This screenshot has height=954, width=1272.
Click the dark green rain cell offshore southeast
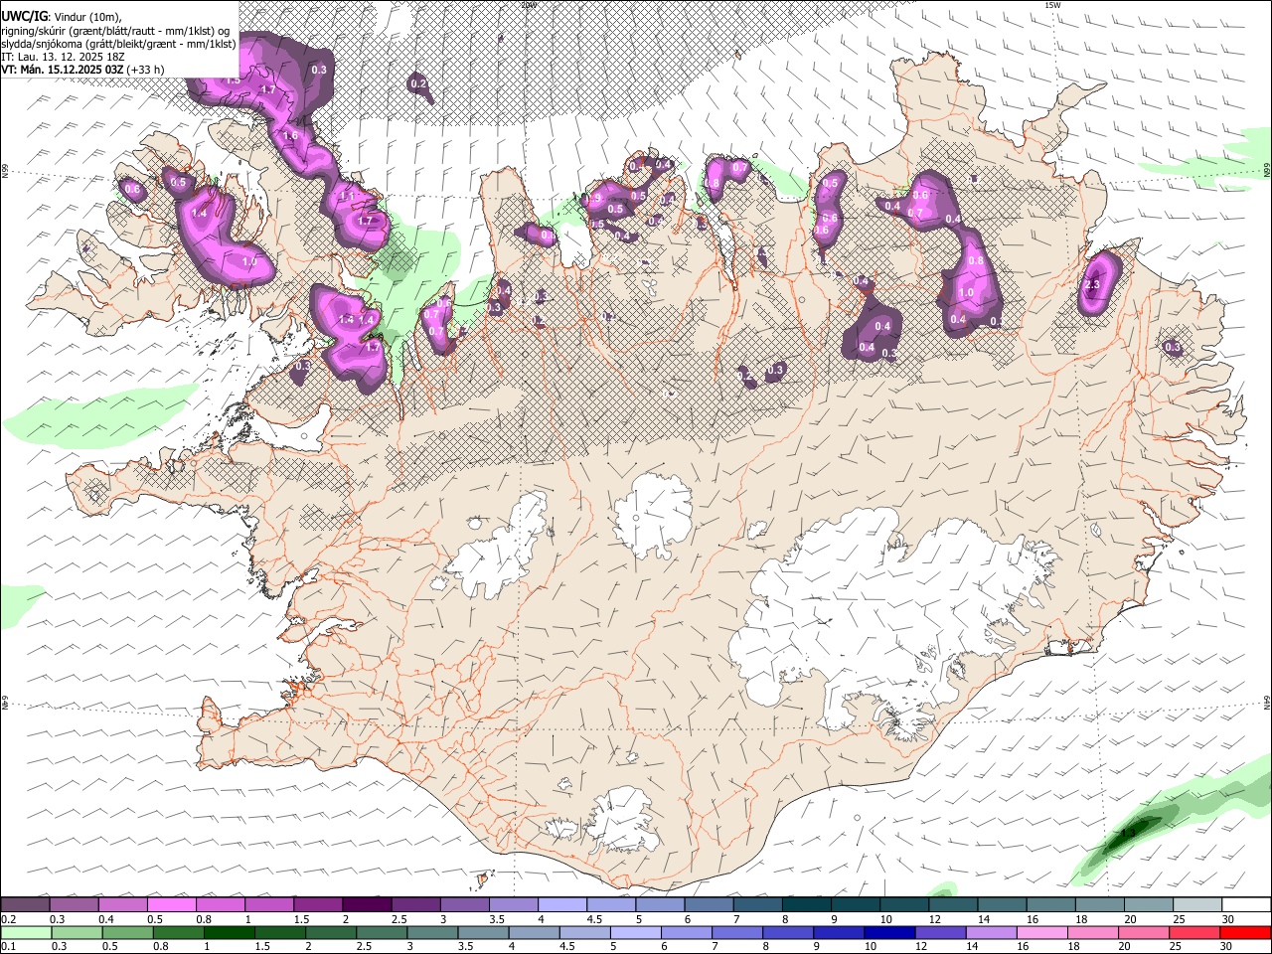(1131, 833)
